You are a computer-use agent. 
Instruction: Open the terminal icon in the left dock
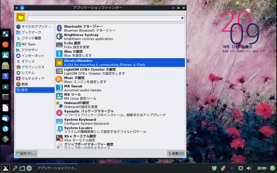5,97
